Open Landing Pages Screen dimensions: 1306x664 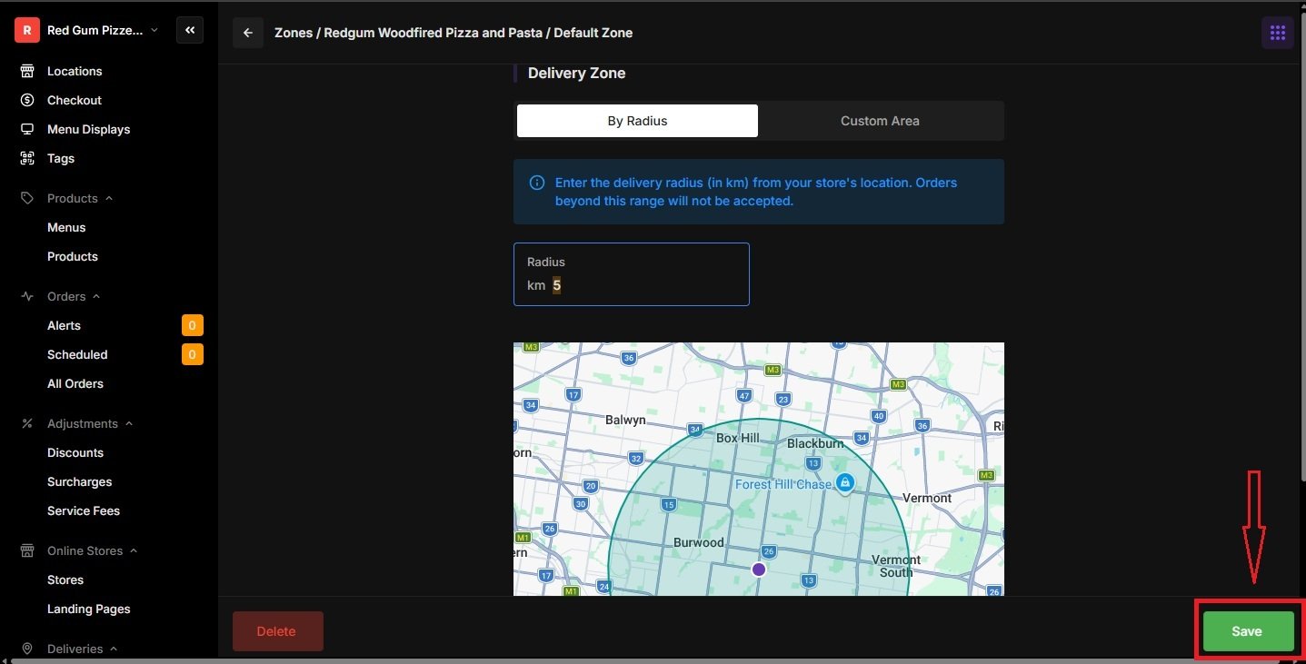coord(89,609)
